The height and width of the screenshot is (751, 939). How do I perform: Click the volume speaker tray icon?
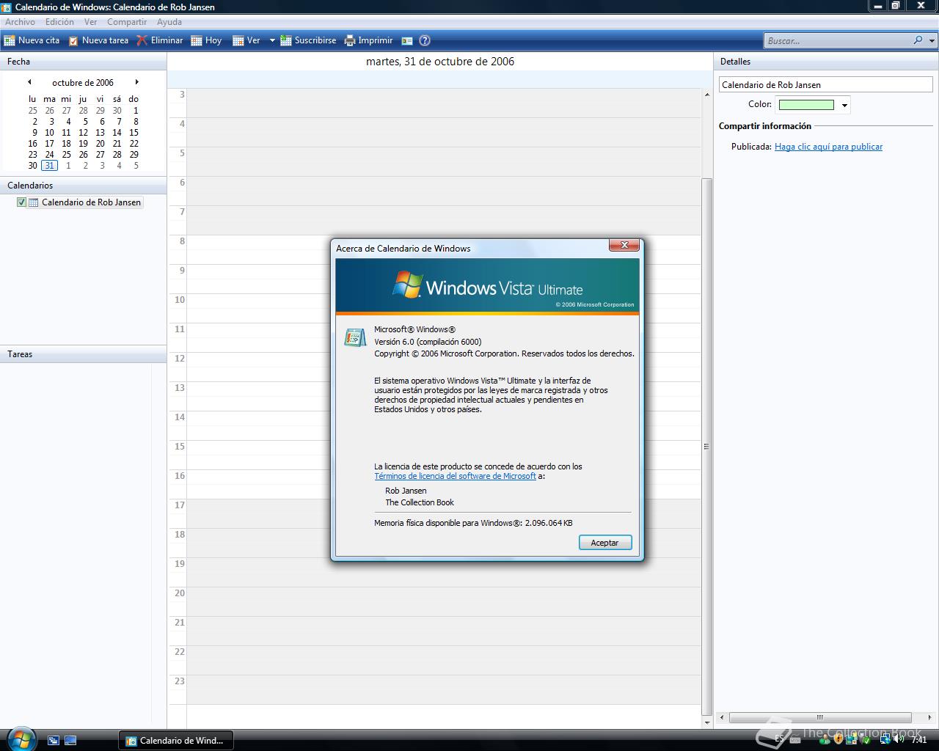coord(899,740)
